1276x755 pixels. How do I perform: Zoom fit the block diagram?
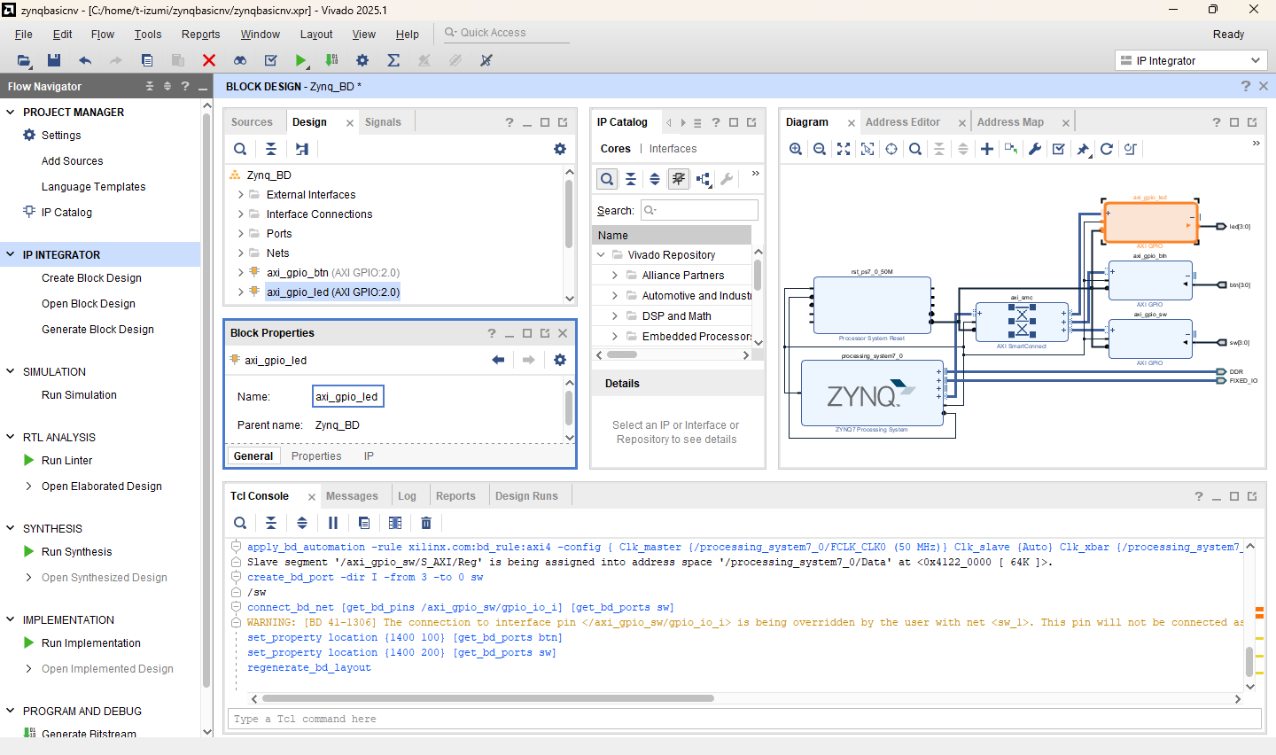coord(844,149)
